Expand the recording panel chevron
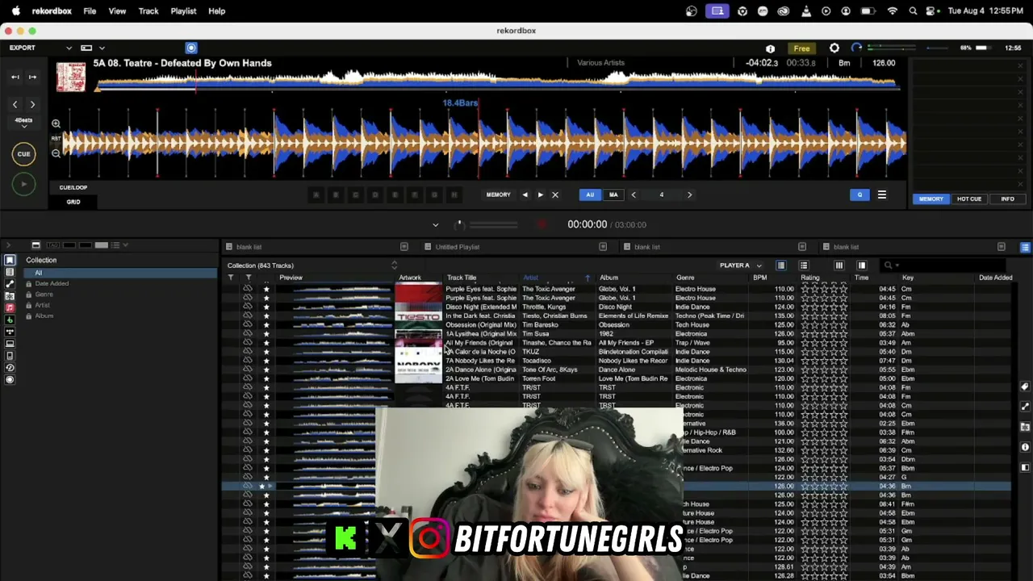Screen dimensions: 1033x581 click(x=435, y=225)
